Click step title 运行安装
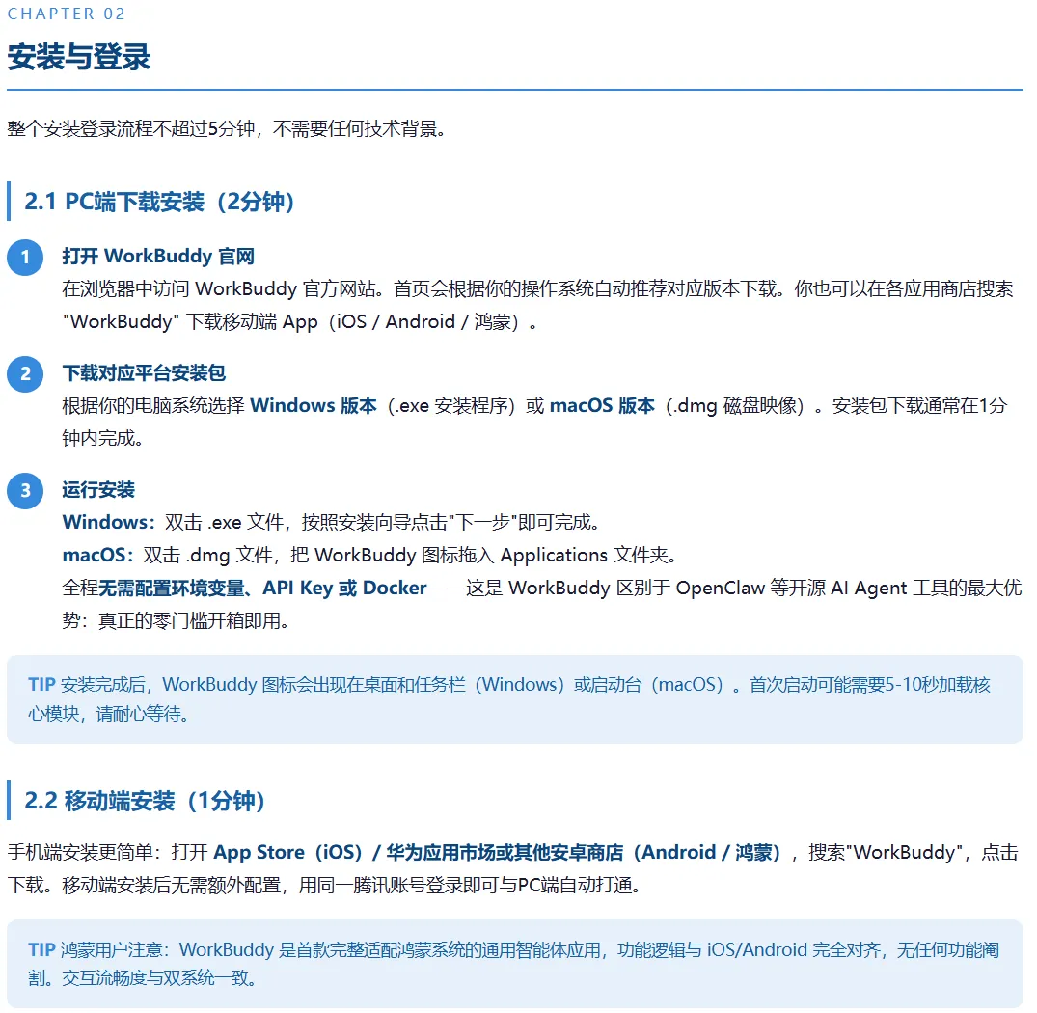The width and height of the screenshot is (1037, 1013). [98, 490]
